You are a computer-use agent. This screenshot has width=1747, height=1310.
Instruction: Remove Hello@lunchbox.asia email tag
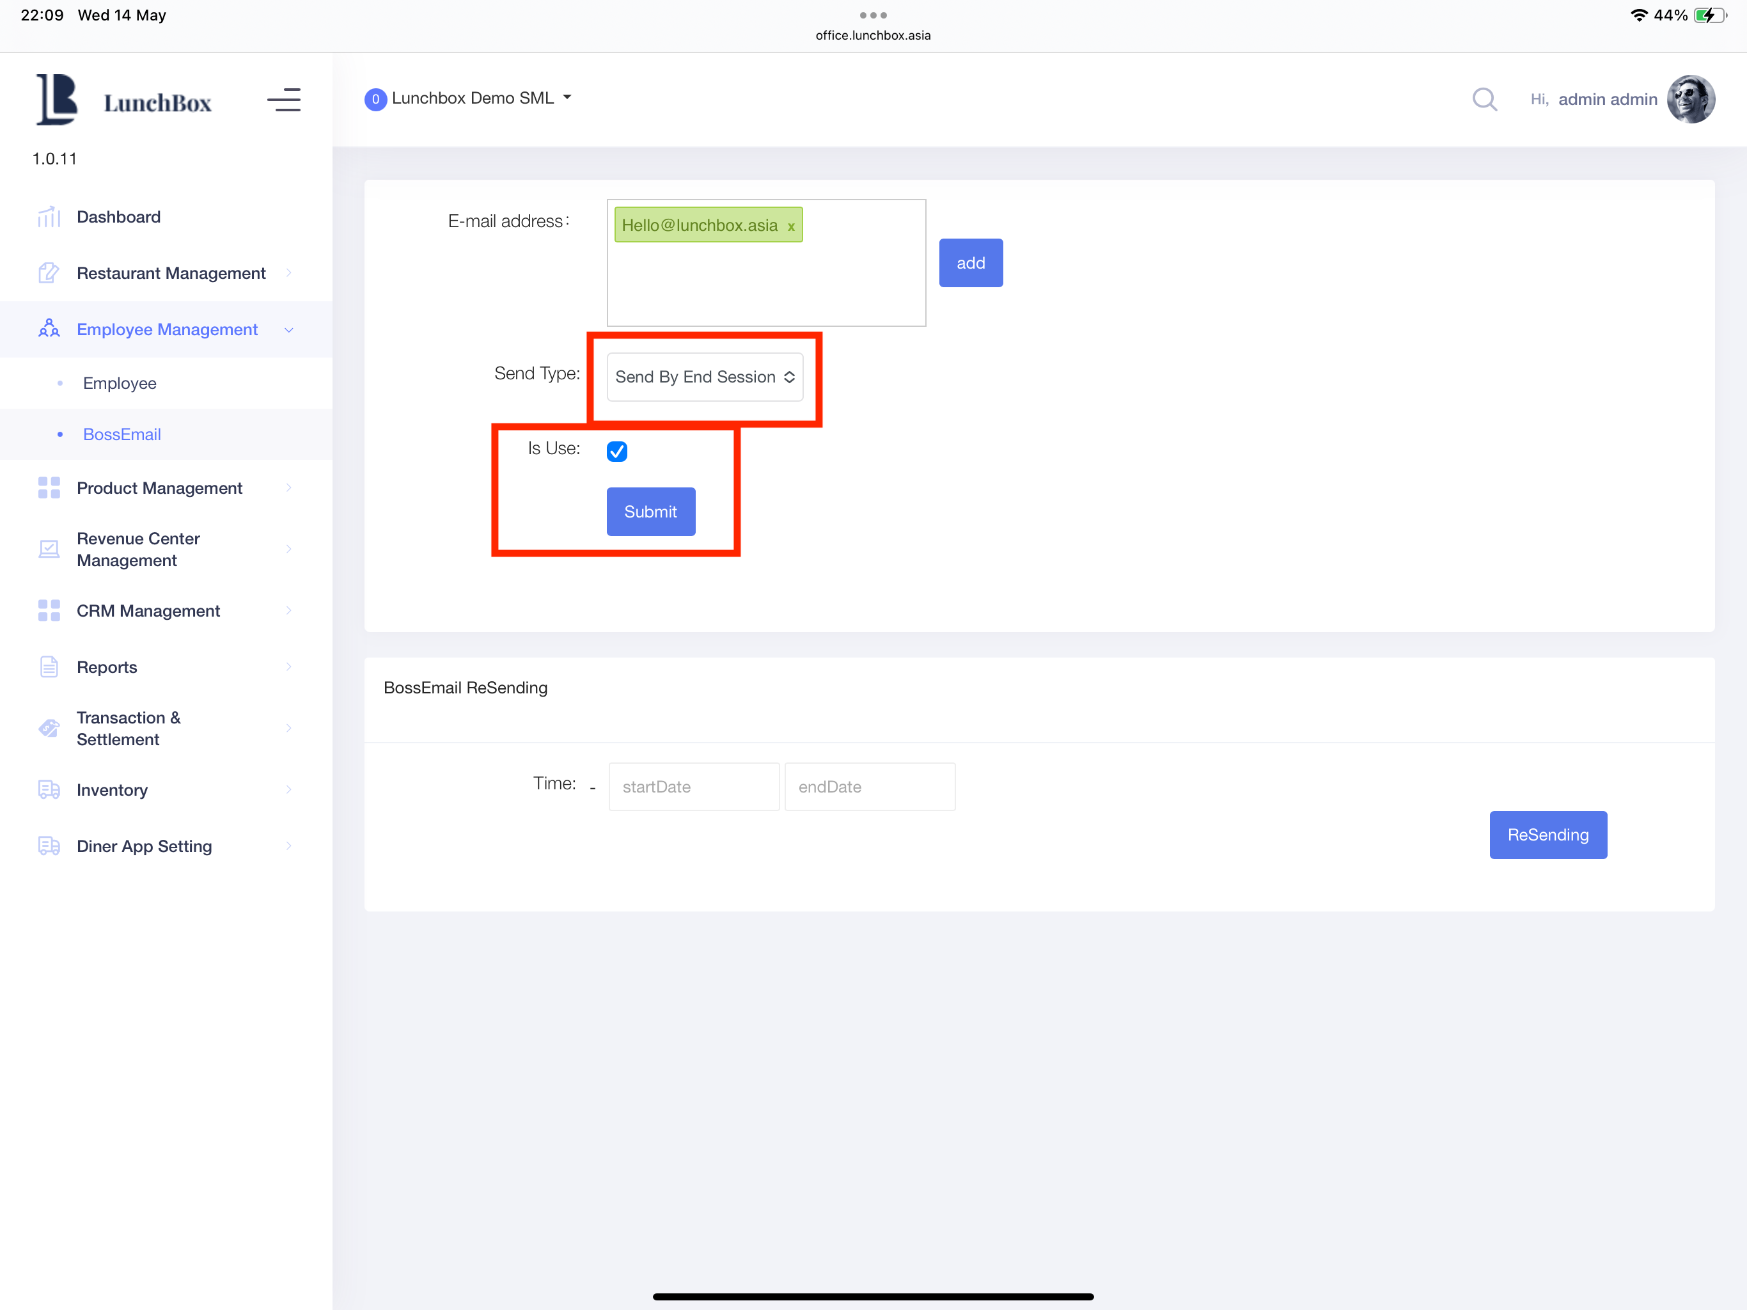tap(790, 227)
